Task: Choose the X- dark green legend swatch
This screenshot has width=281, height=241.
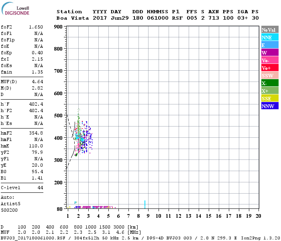Action: click(270, 83)
